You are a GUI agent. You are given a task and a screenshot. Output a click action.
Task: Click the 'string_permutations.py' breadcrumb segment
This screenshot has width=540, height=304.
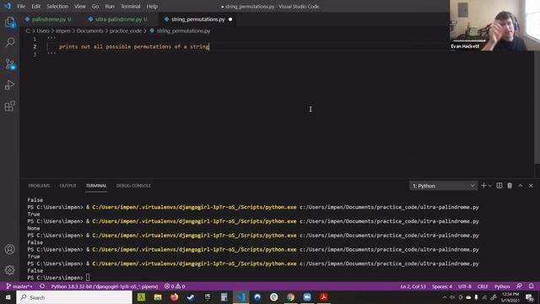tap(183, 31)
